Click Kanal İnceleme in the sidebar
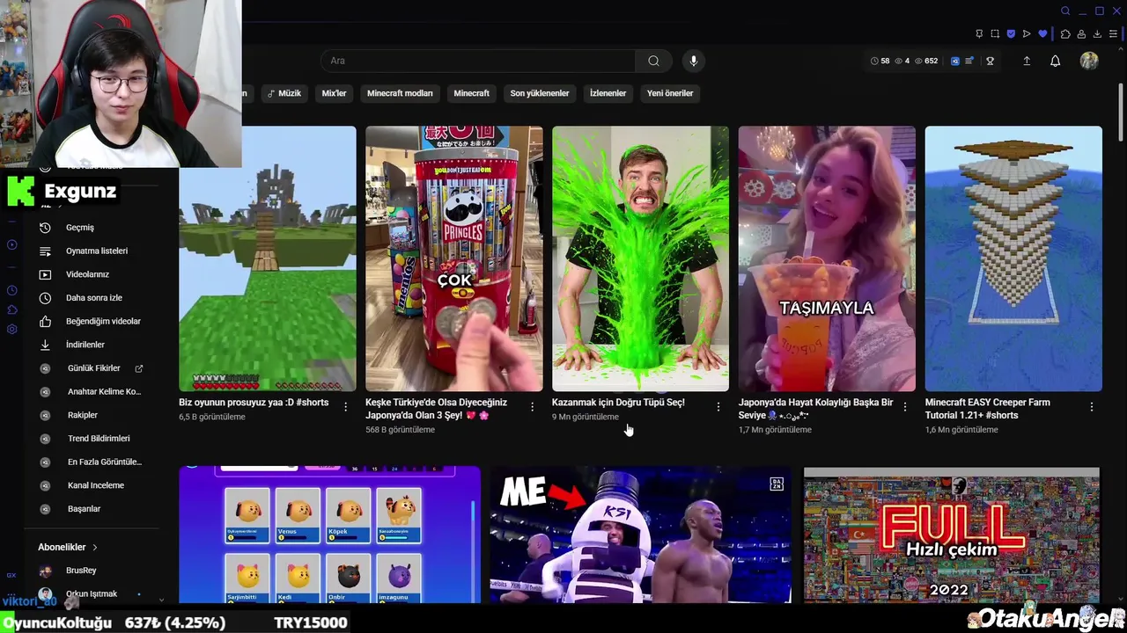 pos(97,485)
